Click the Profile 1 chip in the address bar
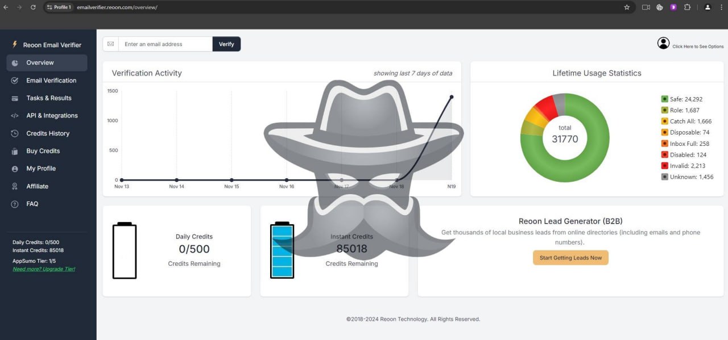Viewport: 728px width, 340px height. 58,7
